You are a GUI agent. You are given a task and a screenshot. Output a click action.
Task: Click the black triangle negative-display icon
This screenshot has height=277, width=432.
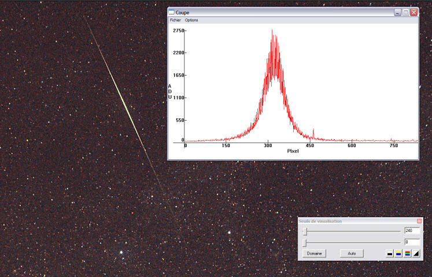[x=416, y=253]
